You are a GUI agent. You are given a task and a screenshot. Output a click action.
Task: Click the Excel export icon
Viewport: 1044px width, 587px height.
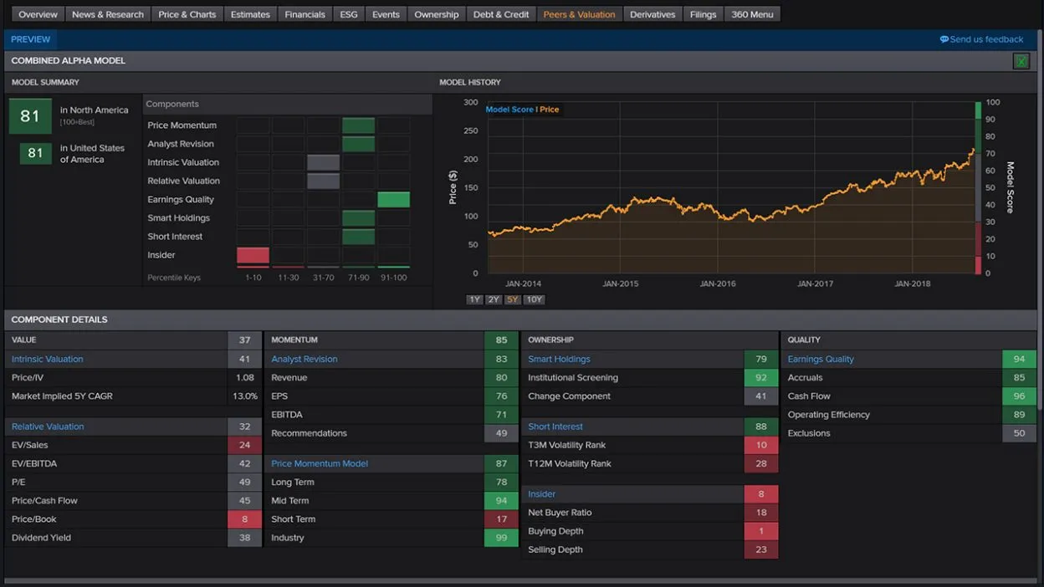(x=1021, y=61)
